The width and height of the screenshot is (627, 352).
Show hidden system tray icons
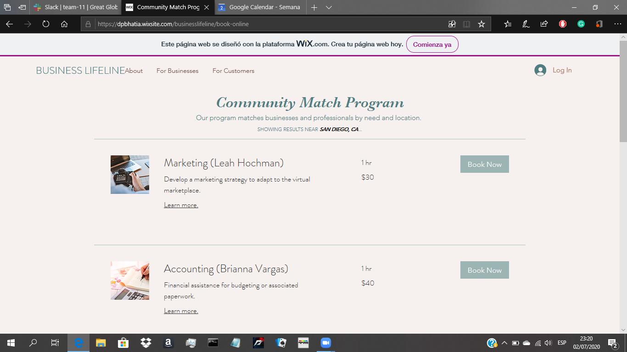tap(504, 343)
